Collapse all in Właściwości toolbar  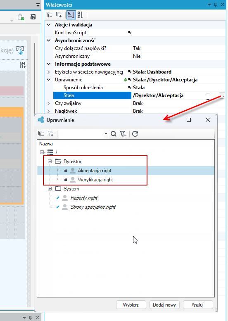click(49, 15)
